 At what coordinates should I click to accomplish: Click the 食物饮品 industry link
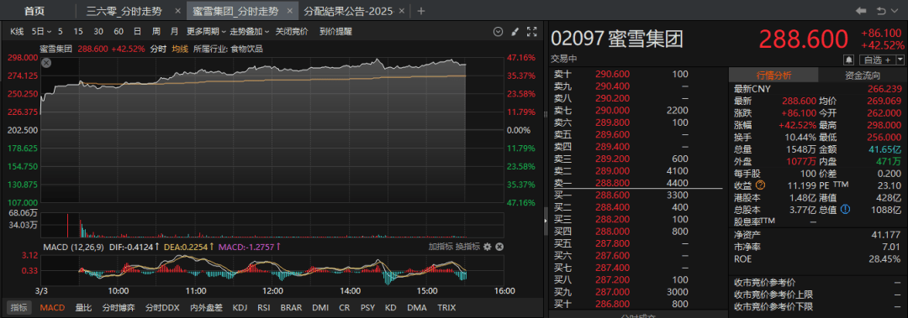tap(246, 50)
